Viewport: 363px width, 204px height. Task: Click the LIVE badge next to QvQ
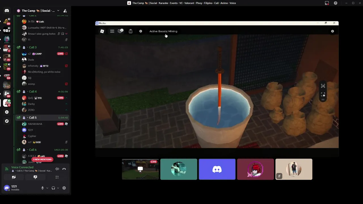click(x=60, y=98)
